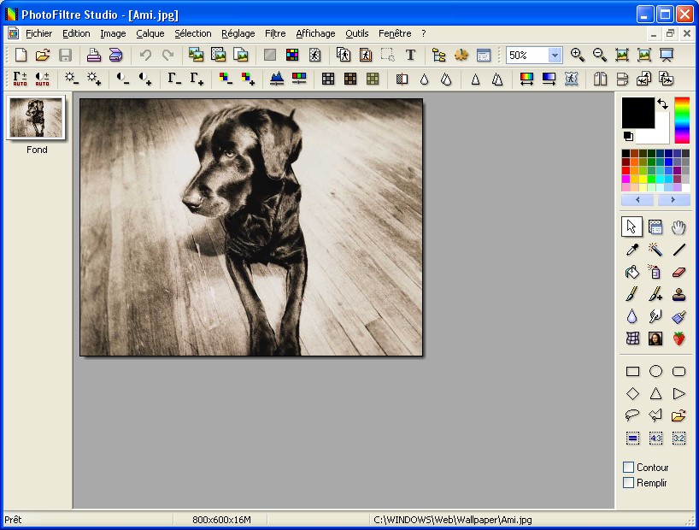Image resolution: width=699 pixels, height=530 pixels.
Task: Enable the Remplir checkbox
Action: point(629,483)
